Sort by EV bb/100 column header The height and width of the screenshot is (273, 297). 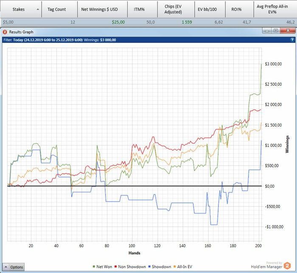pos(210,9)
